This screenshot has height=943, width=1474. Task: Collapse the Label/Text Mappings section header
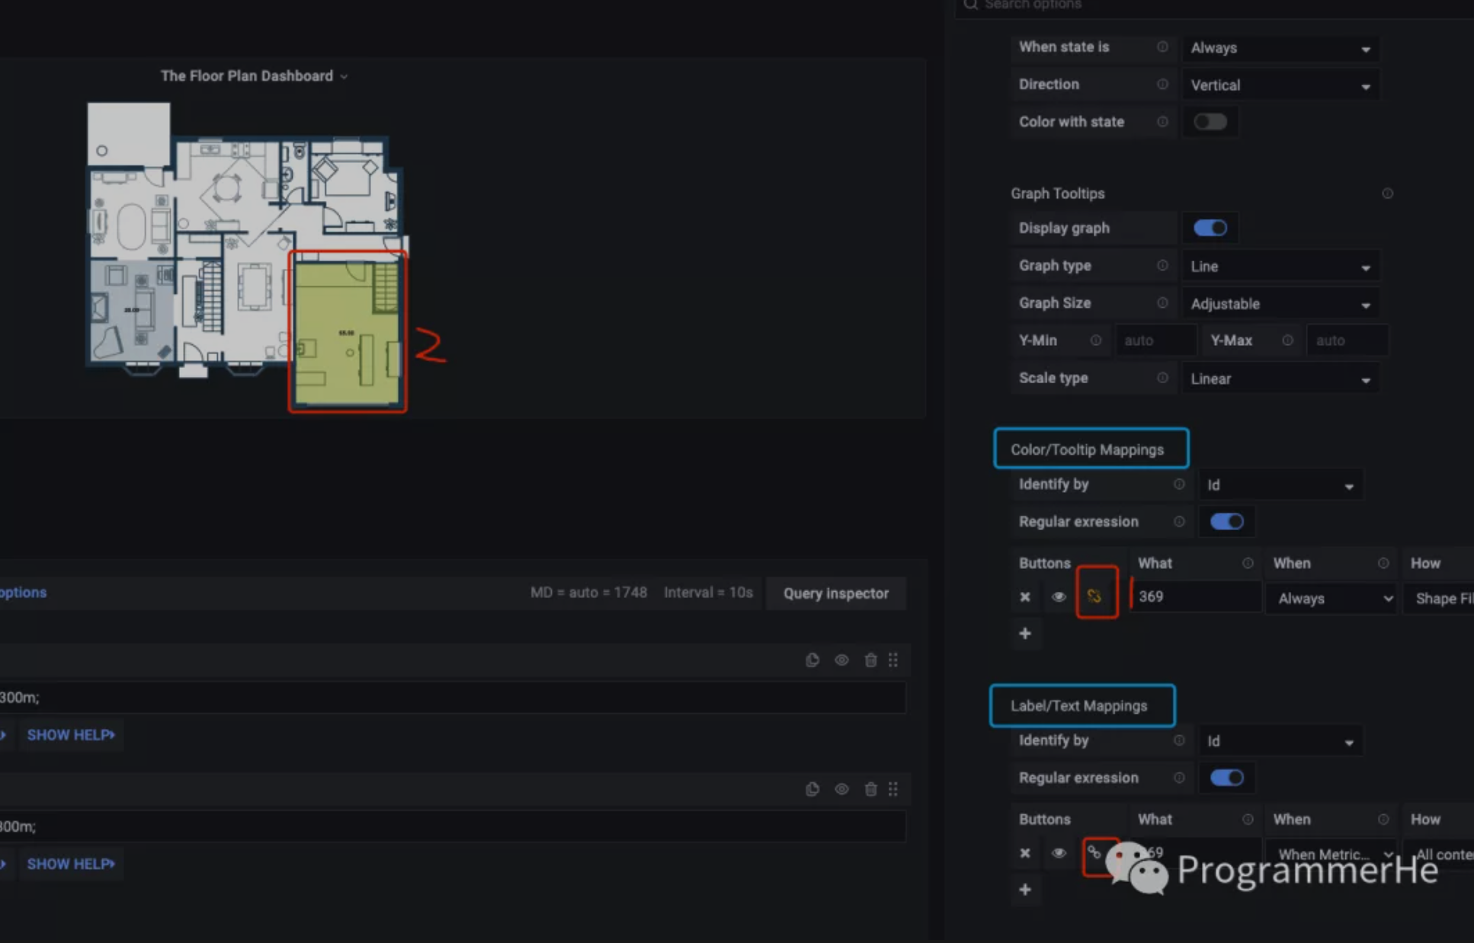1078,706
